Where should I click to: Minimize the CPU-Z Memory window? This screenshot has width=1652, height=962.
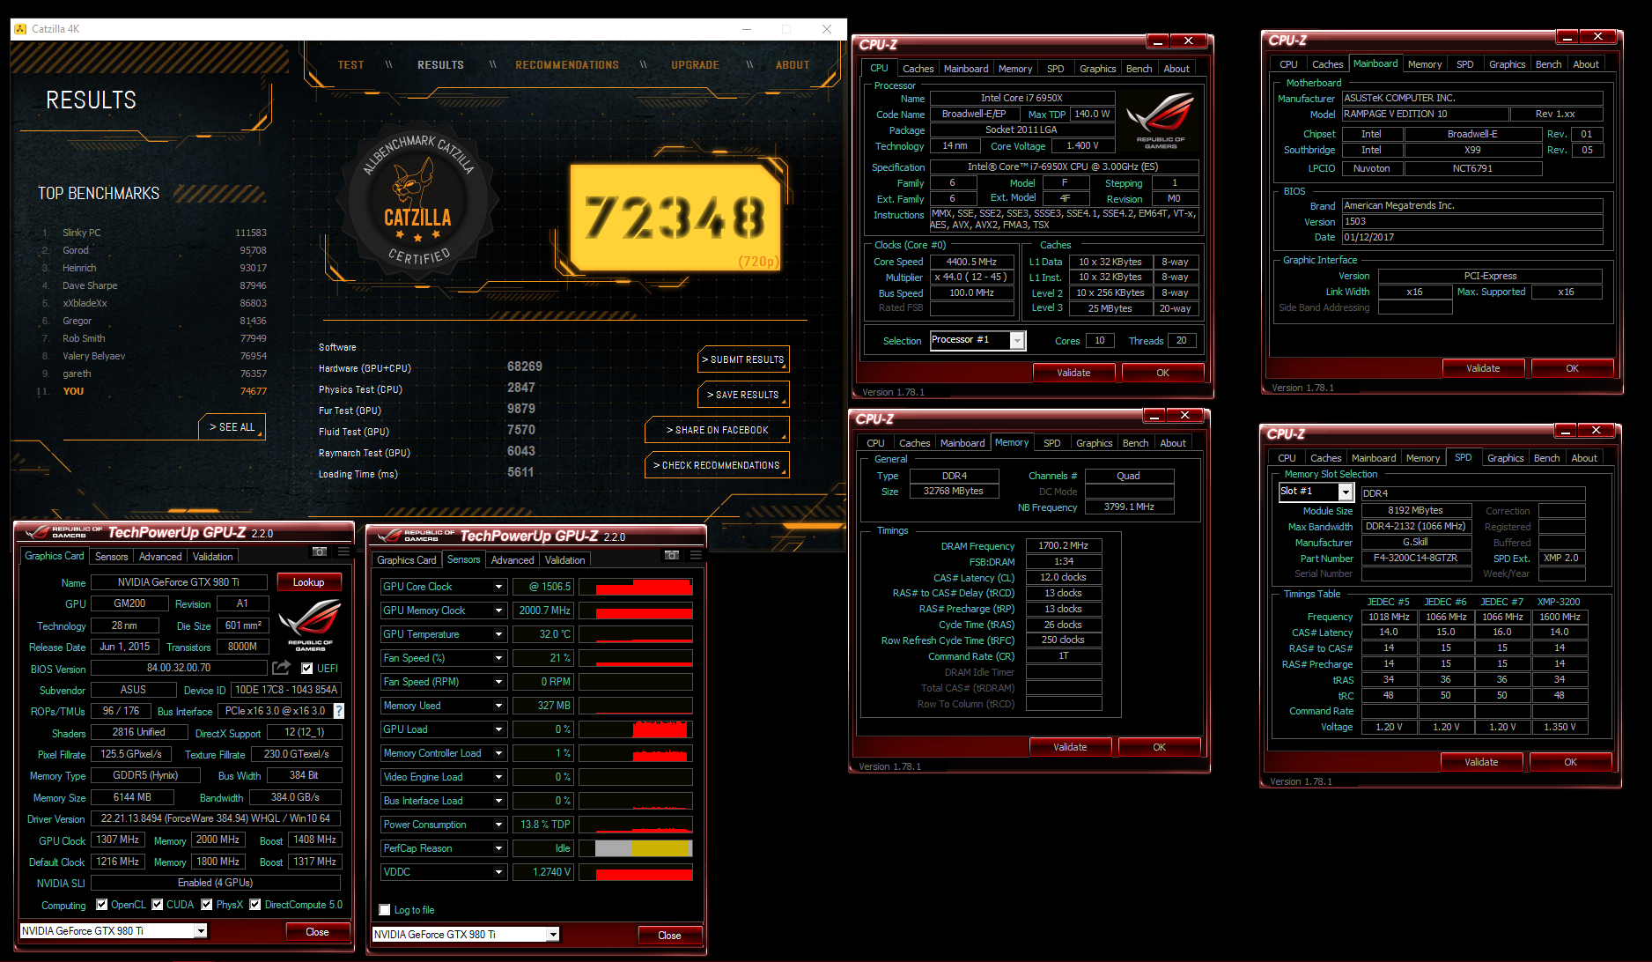click(x=1154, y=415)
